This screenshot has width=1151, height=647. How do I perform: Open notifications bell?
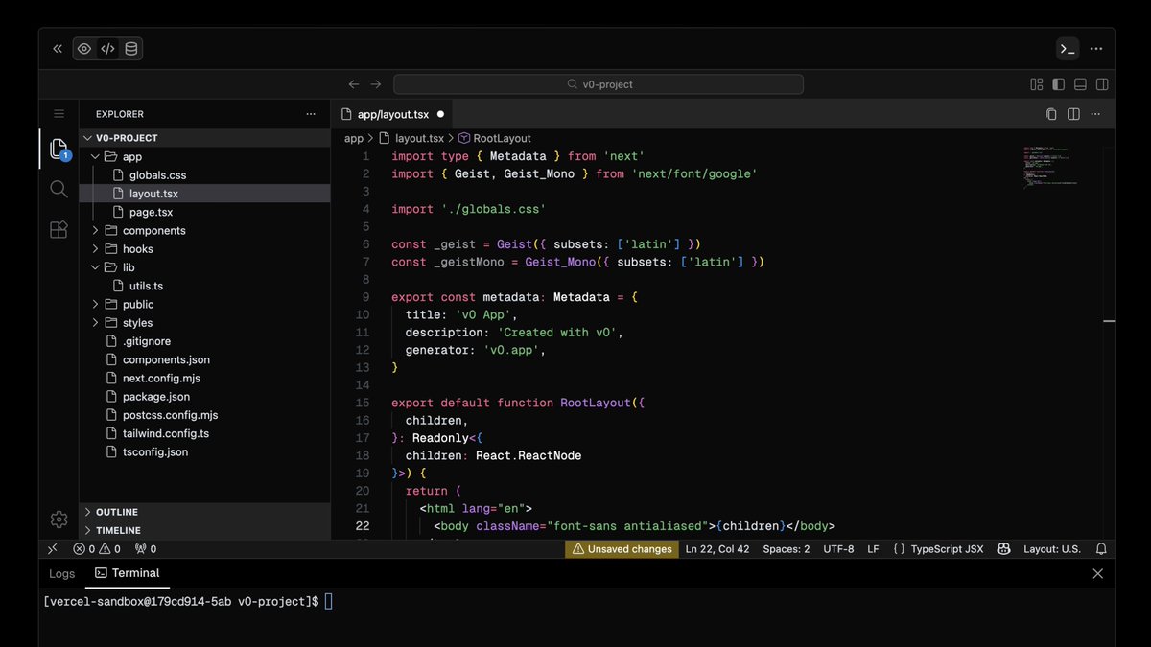coord(1101,549)
